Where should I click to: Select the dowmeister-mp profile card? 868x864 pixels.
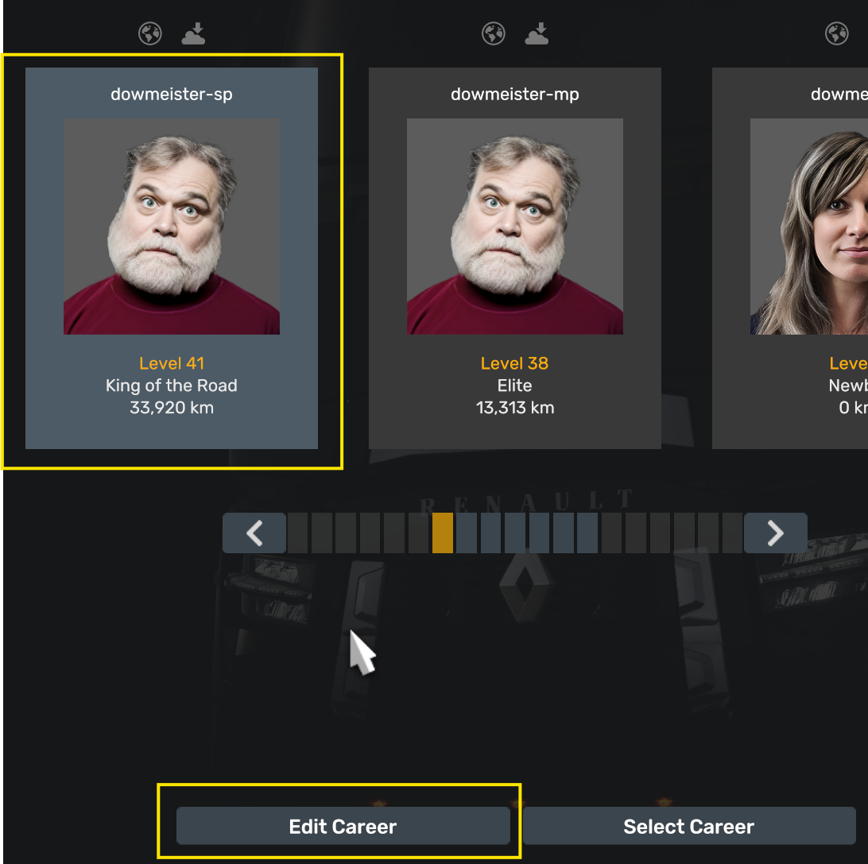(x=515, y=258)
